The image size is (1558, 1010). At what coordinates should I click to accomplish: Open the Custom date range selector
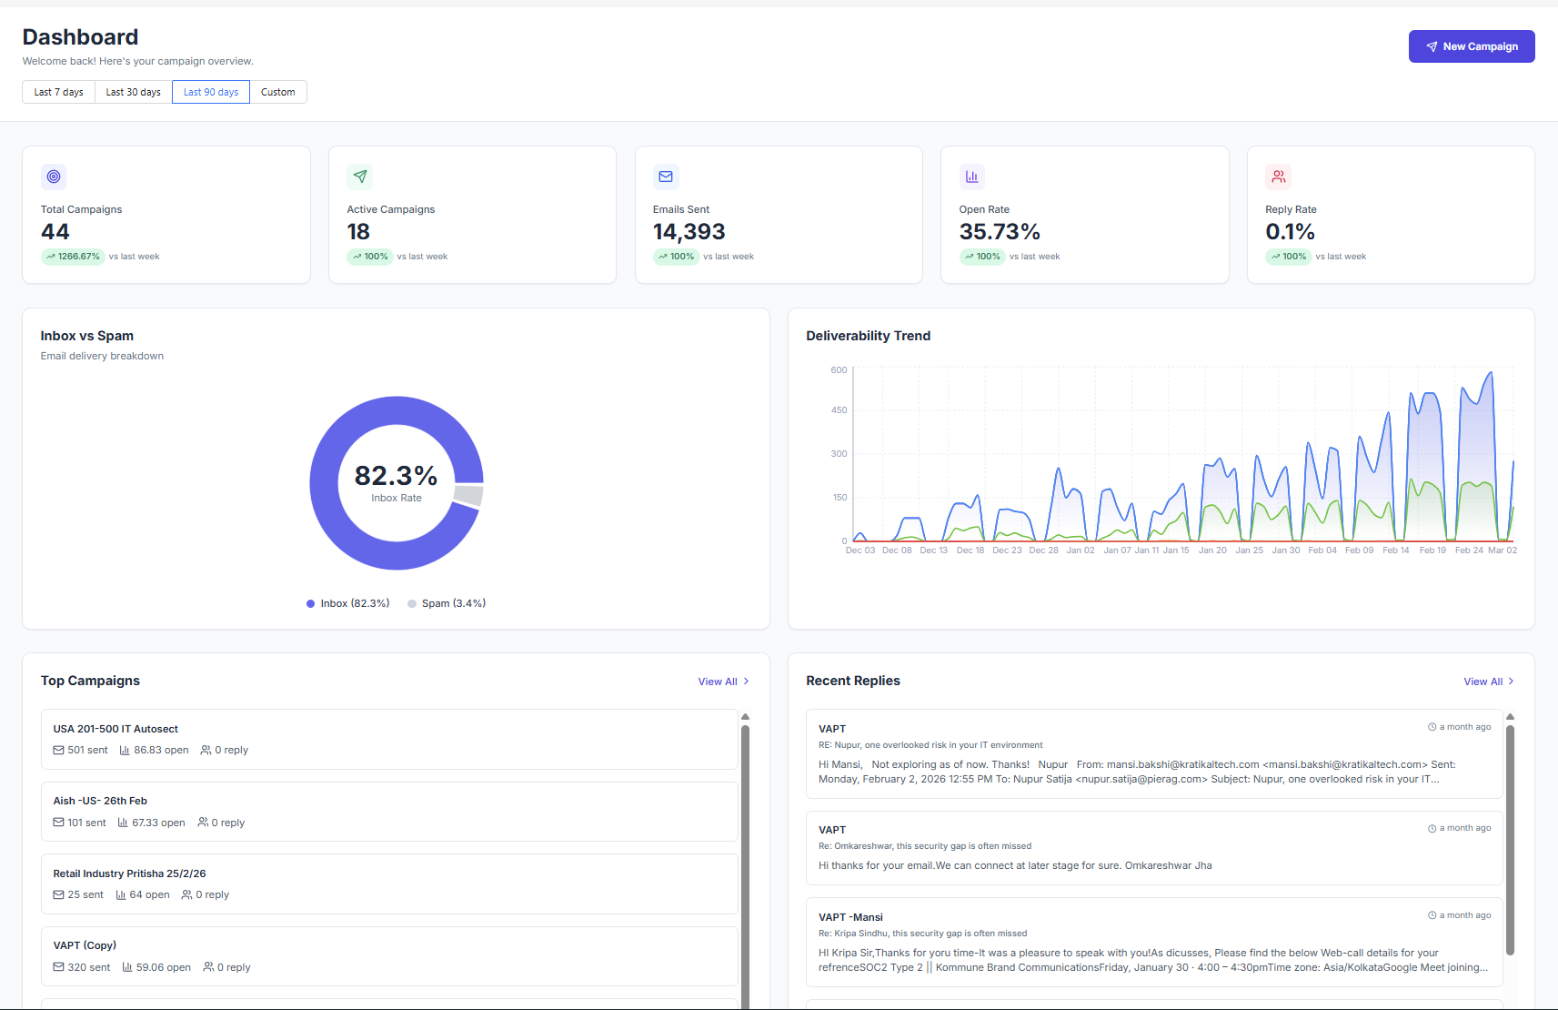click(x=277, y=92)
